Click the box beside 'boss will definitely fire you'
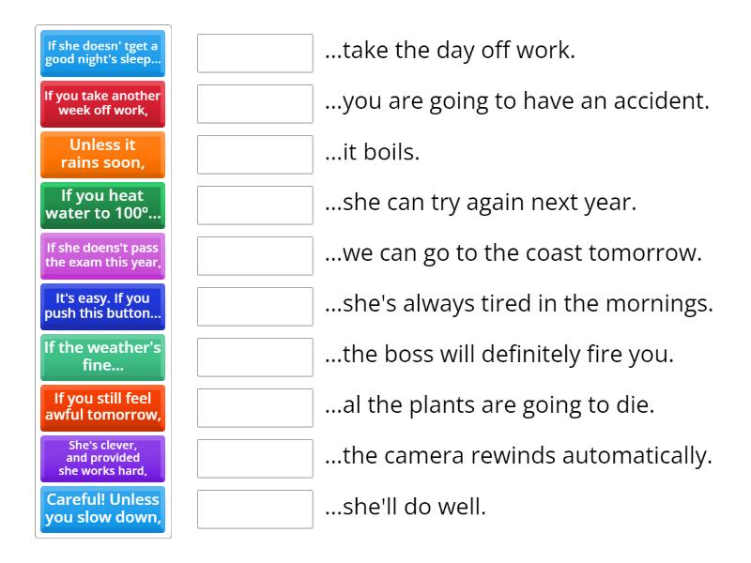 [255, 358]
